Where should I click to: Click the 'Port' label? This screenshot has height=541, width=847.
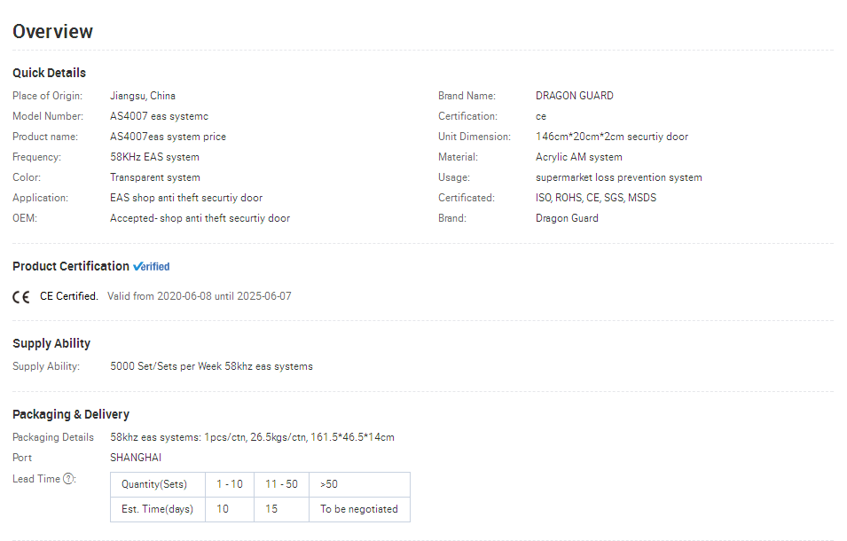coord(22,458)
